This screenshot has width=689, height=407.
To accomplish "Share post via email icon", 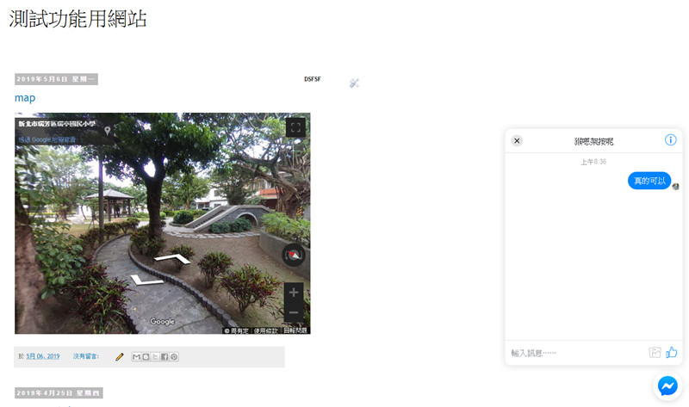I will pos(136,357).
